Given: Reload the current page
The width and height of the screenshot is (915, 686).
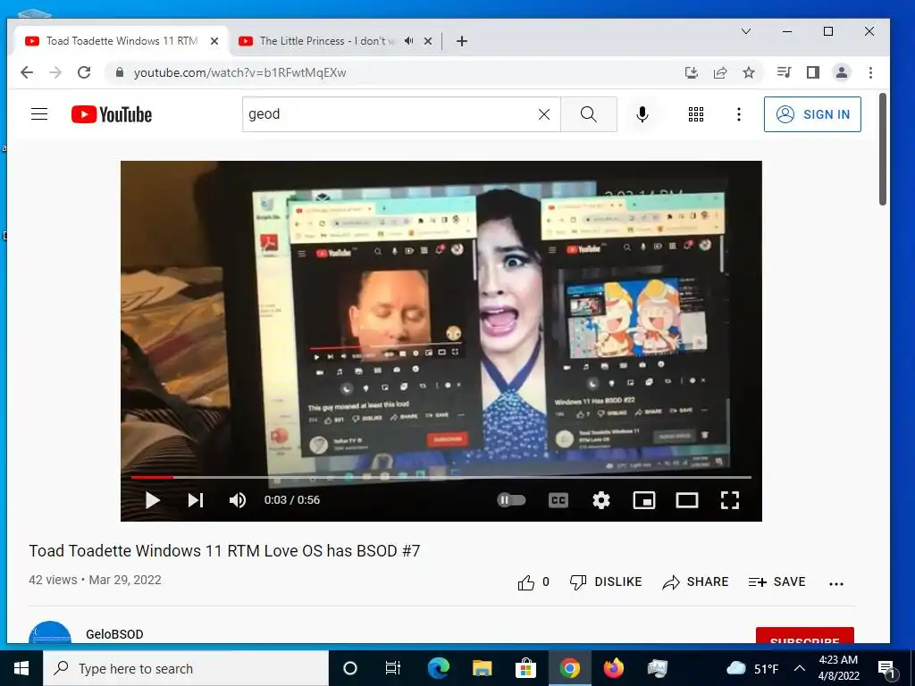Looking at the screenshot, I should (x=84, y=72).
